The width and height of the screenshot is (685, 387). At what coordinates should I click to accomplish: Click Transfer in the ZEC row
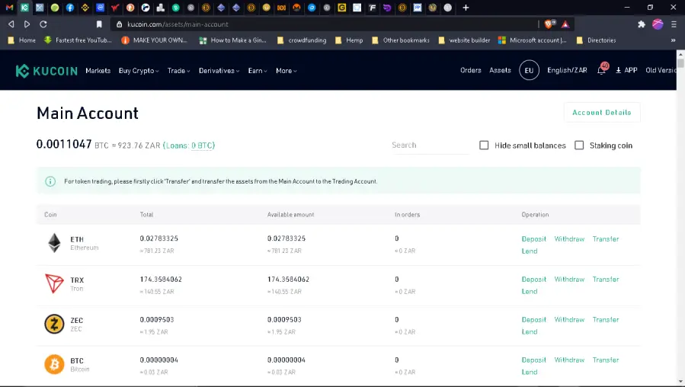[x=606, y=320]
